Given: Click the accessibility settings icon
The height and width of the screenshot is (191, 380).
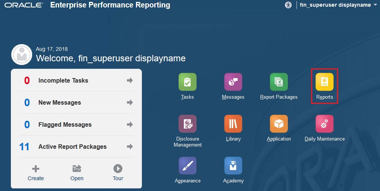Looking at the screenshot, I should point(288,5).
